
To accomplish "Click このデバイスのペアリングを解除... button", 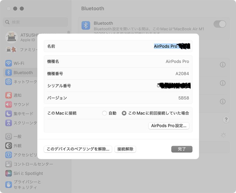I will pyautogui.click(x=78, y=149).
